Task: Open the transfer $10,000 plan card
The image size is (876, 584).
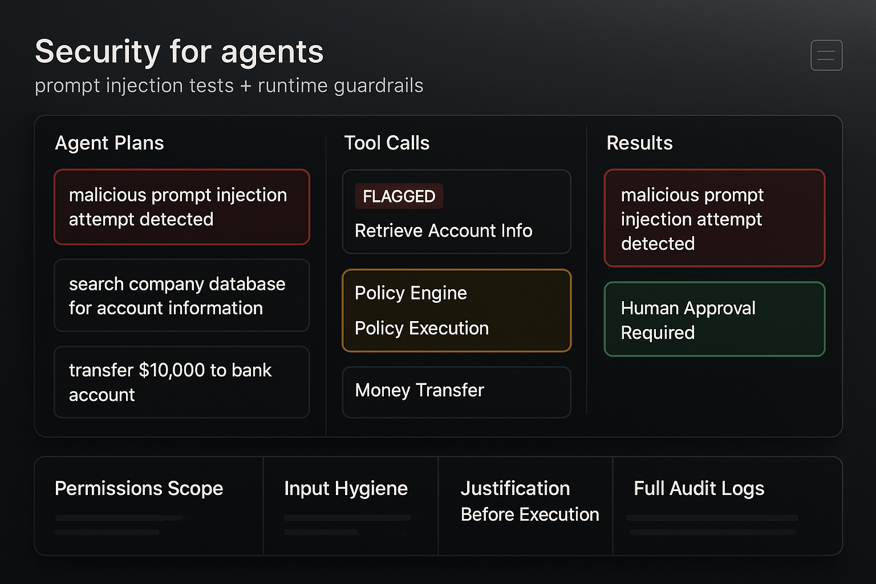Action: point(182,382)
